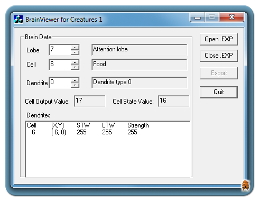Raise the Dendrite index with up arrow
This screenshot has height=201, width=259.
pos(75,80)
